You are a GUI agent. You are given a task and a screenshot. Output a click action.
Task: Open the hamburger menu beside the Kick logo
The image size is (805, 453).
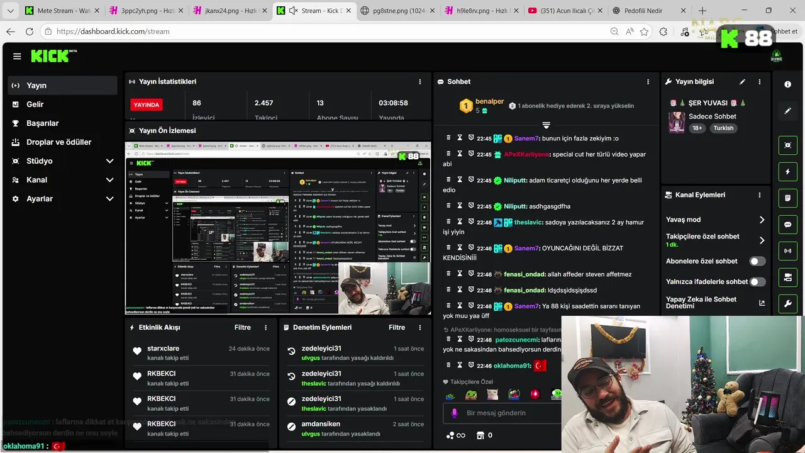pyautogui.click(x=17, y=56)
